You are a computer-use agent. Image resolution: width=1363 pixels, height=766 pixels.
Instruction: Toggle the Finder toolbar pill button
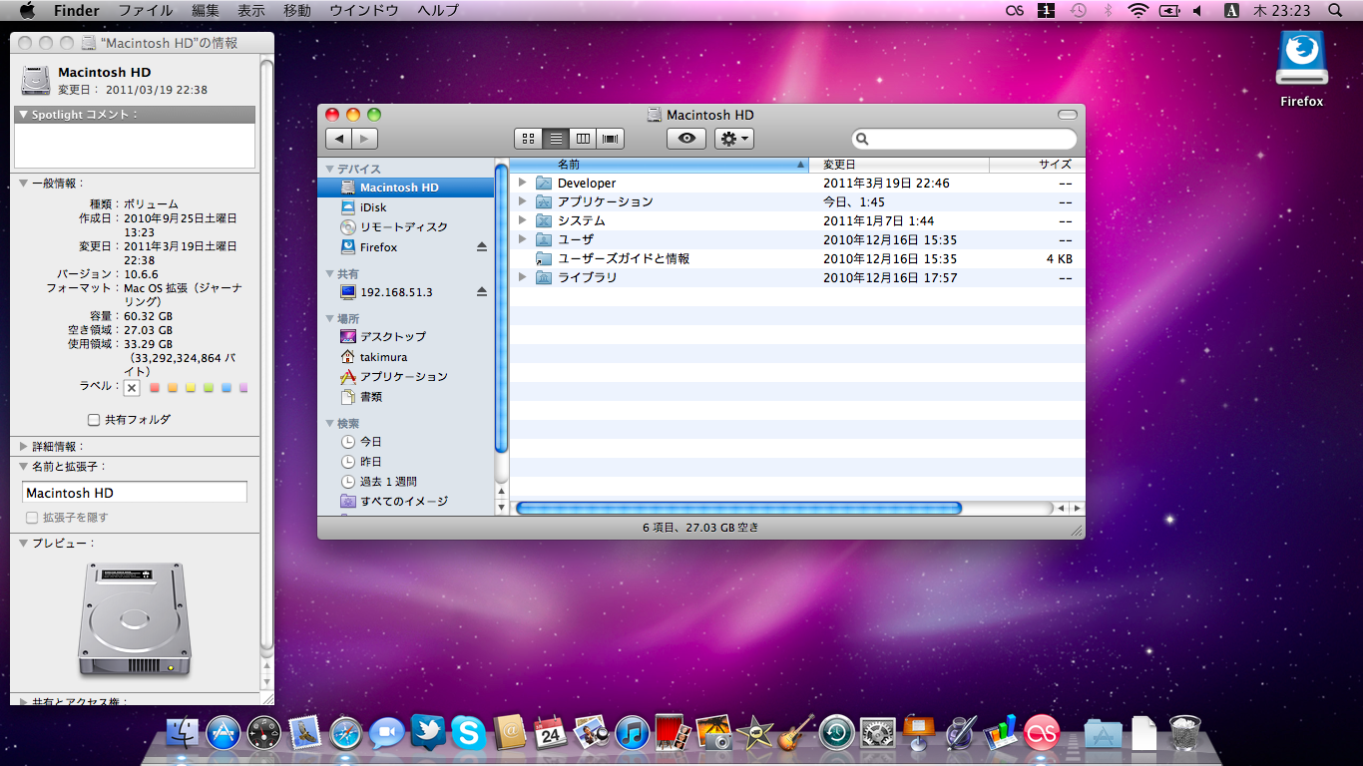pos(1068,115)
